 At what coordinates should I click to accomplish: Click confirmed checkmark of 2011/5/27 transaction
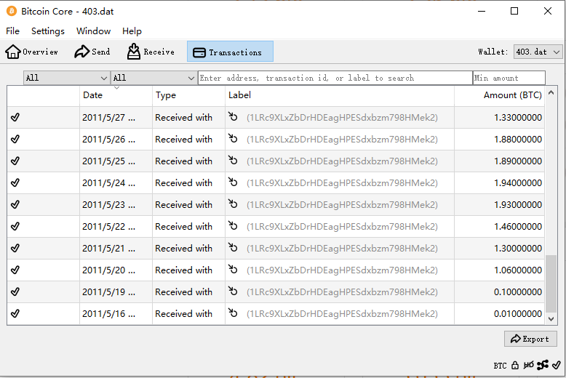[x=15, y=117]
